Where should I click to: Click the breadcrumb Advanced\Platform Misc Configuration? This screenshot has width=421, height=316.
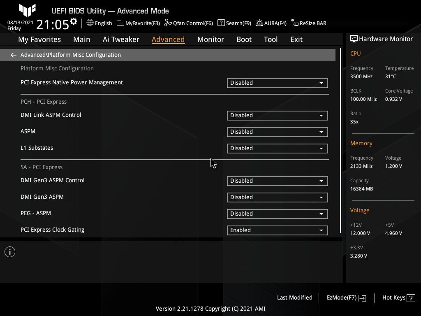click(x=71, y=55)
